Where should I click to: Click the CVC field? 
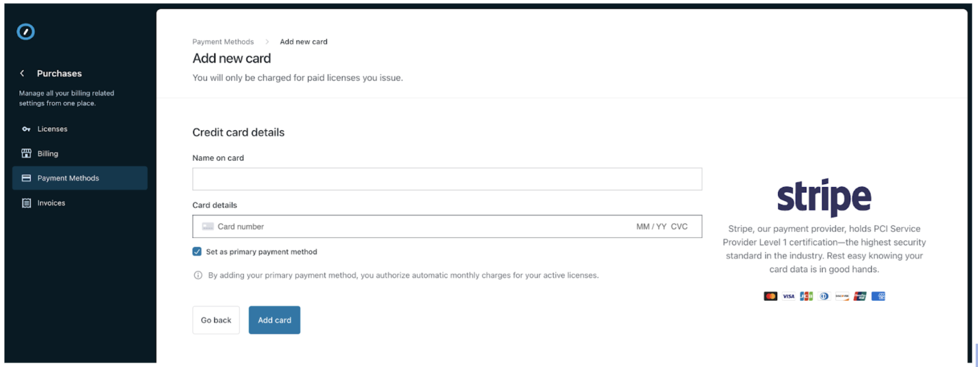coord(679,227)
